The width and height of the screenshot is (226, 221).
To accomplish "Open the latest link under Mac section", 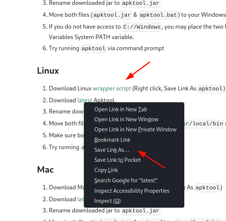I will pos(81,199).
